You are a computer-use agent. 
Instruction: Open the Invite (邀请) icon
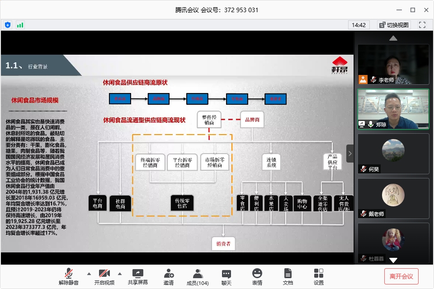click(x=169, y=276)
